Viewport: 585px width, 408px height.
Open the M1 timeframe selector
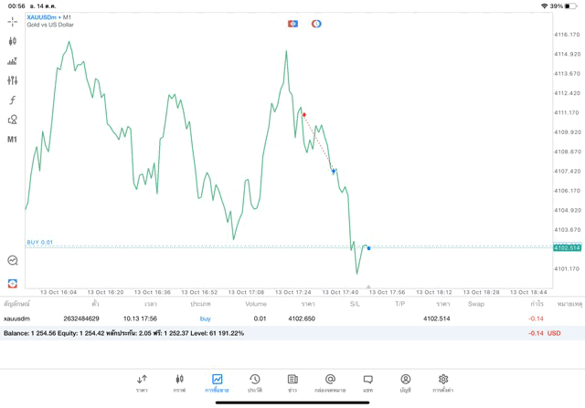coord(12,140)
